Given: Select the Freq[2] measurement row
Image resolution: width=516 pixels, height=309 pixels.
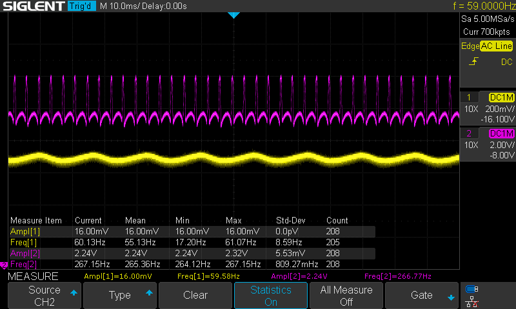Looking at the screenshot, I should [x=192, y=264].
